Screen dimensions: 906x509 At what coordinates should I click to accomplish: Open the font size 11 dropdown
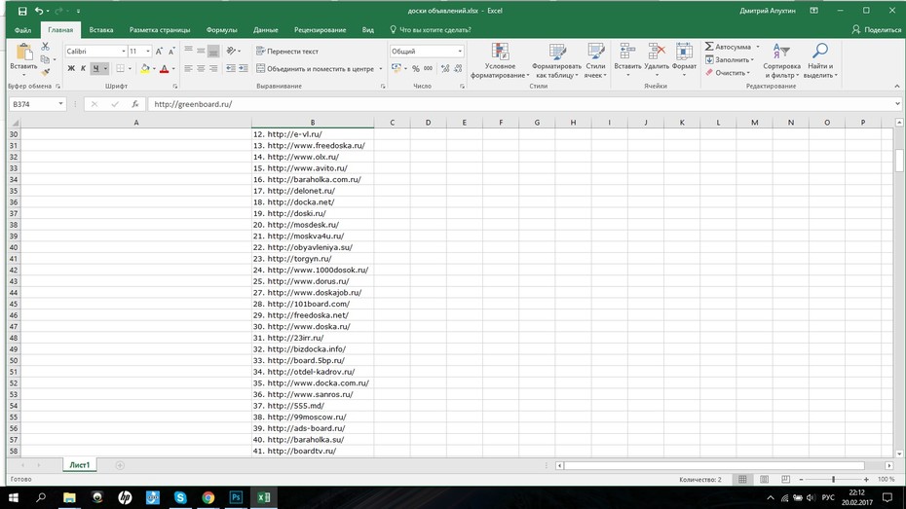pyautogui.click(x=148, y=52)
